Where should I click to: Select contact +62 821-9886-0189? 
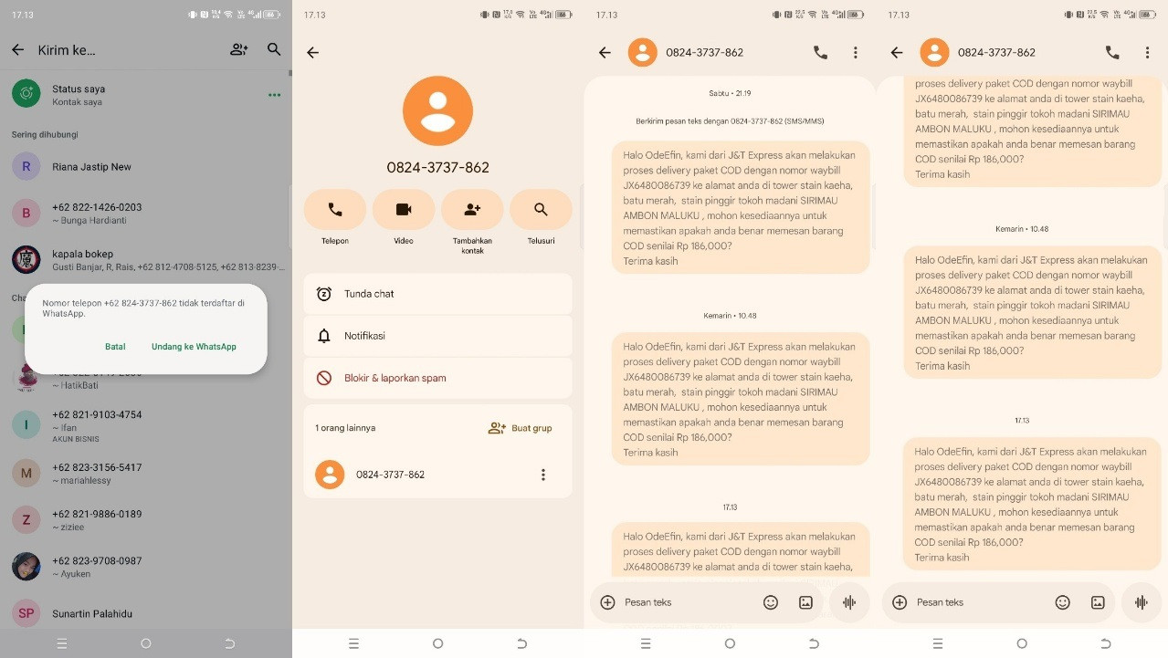click(x=146, y=520)
